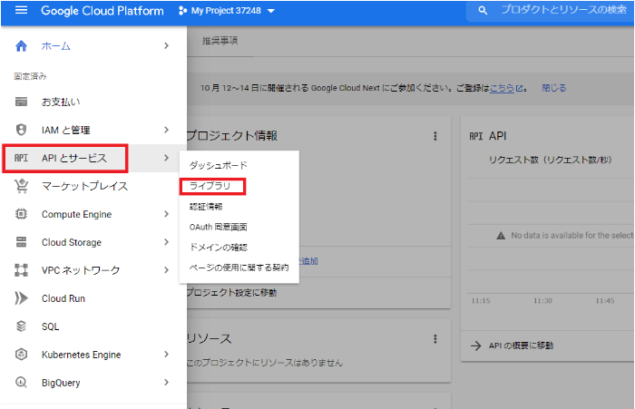Click the BigQuery magnifier icon

(x=21, y=383)
